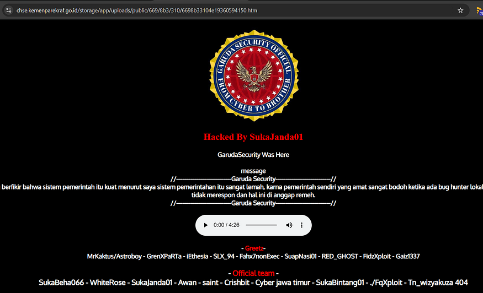Viewport: 483px width, 293px height.
Task: Click the SukaBeha066 name in team list
Action: tap(61, 283)
